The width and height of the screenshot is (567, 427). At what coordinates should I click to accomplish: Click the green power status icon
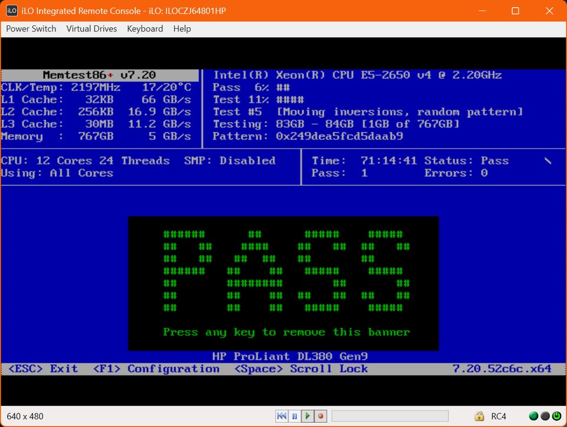click(556, 416)
